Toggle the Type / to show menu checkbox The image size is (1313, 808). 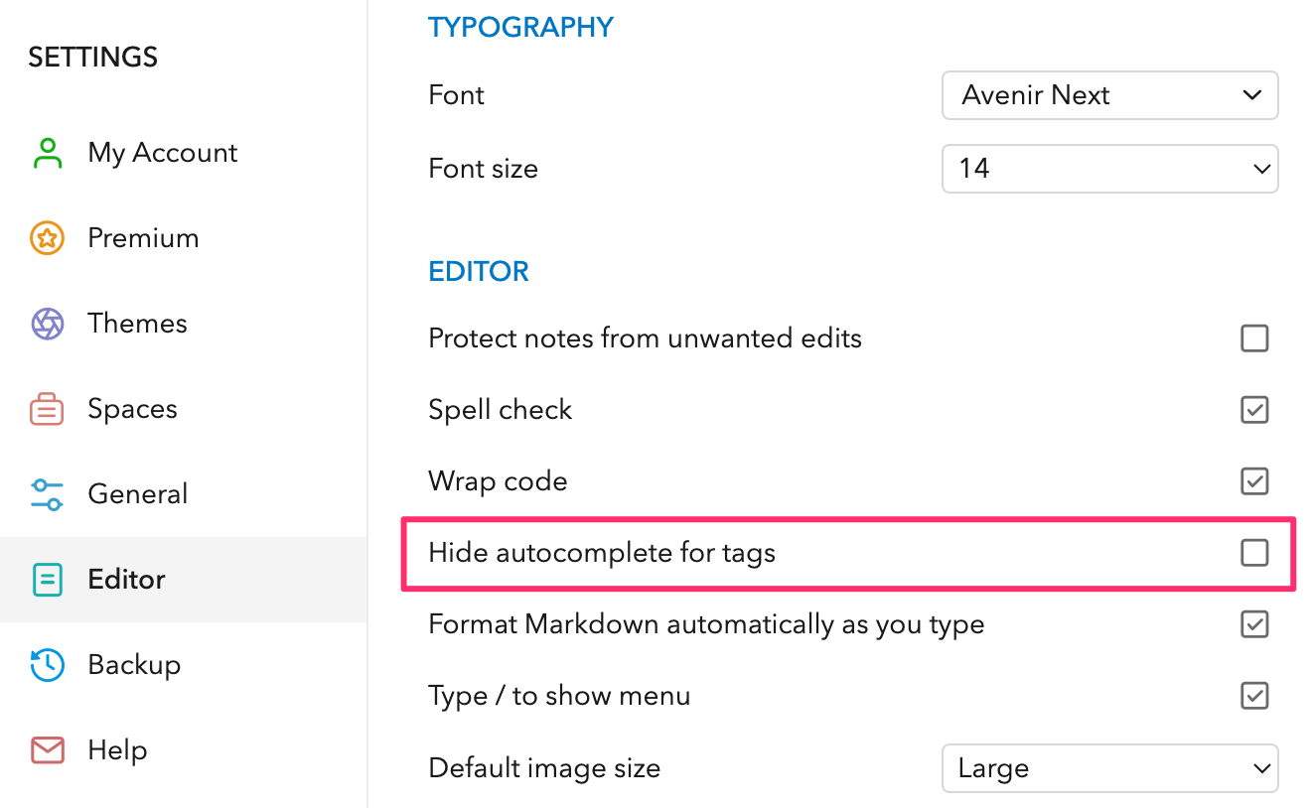pyautogui.click(x=1254, y=696)
